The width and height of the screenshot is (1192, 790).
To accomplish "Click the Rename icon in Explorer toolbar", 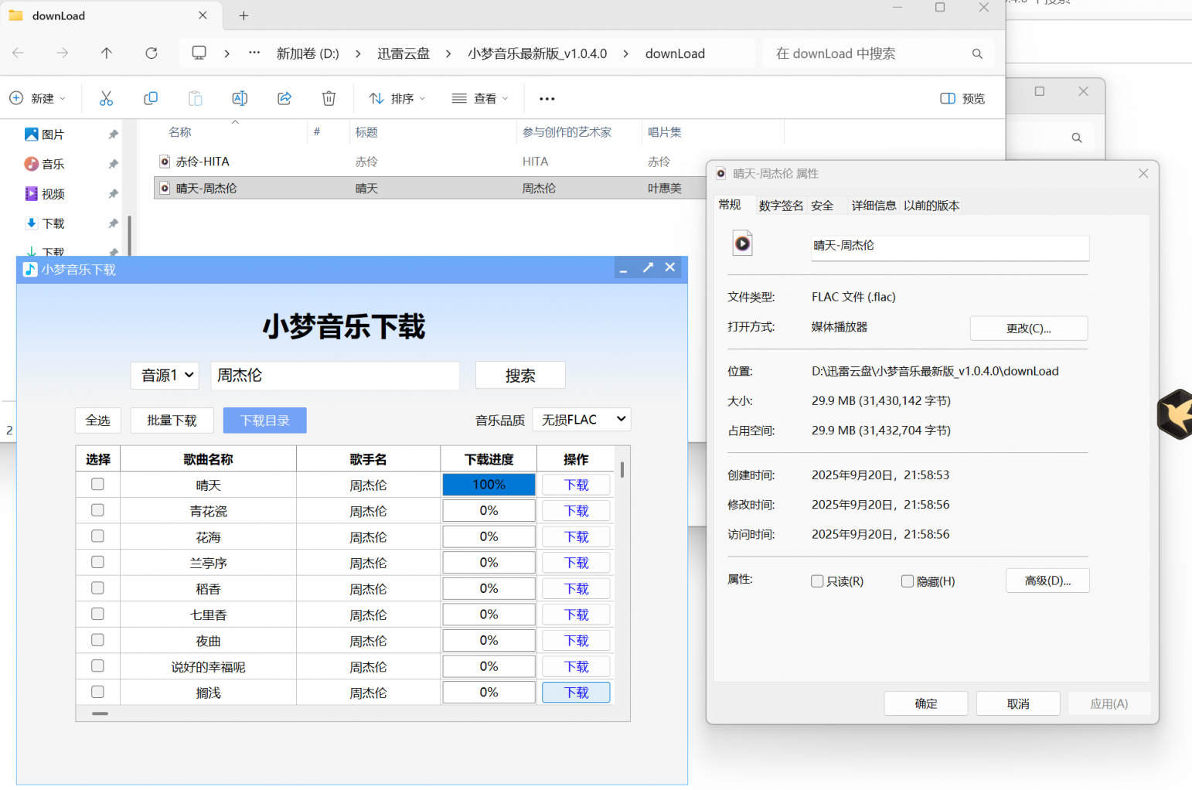I will point(240,98).
